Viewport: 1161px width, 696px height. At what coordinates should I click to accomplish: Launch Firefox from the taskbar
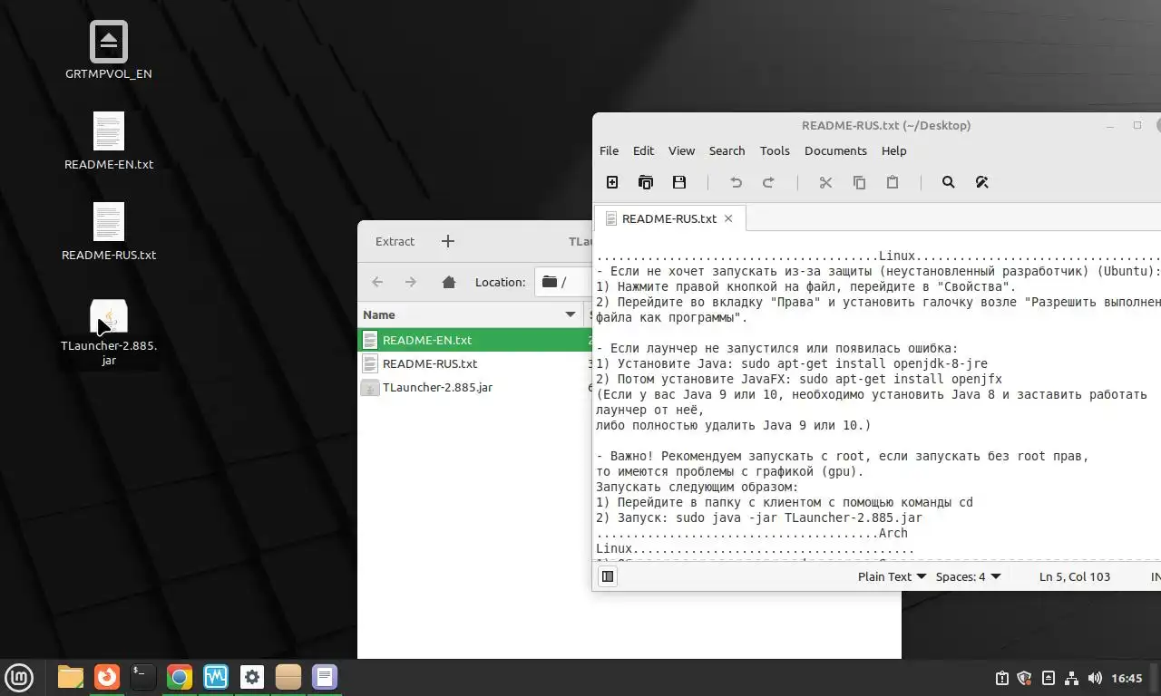(x=107, y=677)
